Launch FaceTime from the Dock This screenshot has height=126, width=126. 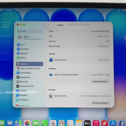coord(36,123)
